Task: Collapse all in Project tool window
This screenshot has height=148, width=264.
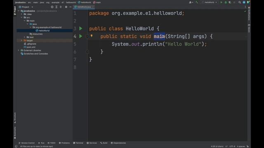Action: coord(61,7)
